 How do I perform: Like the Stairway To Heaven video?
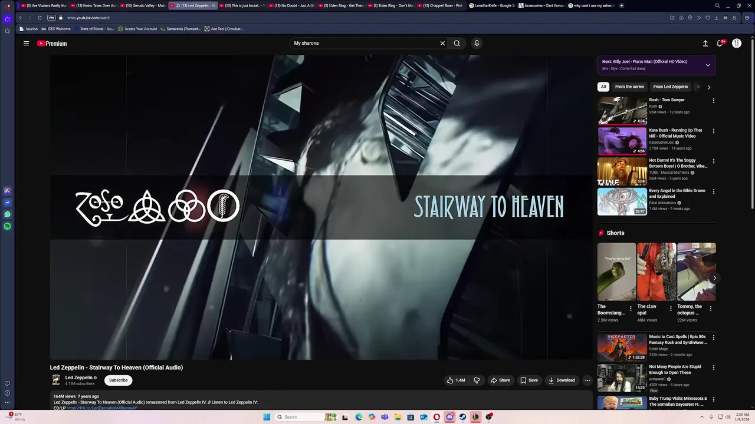tap(456, 380)
